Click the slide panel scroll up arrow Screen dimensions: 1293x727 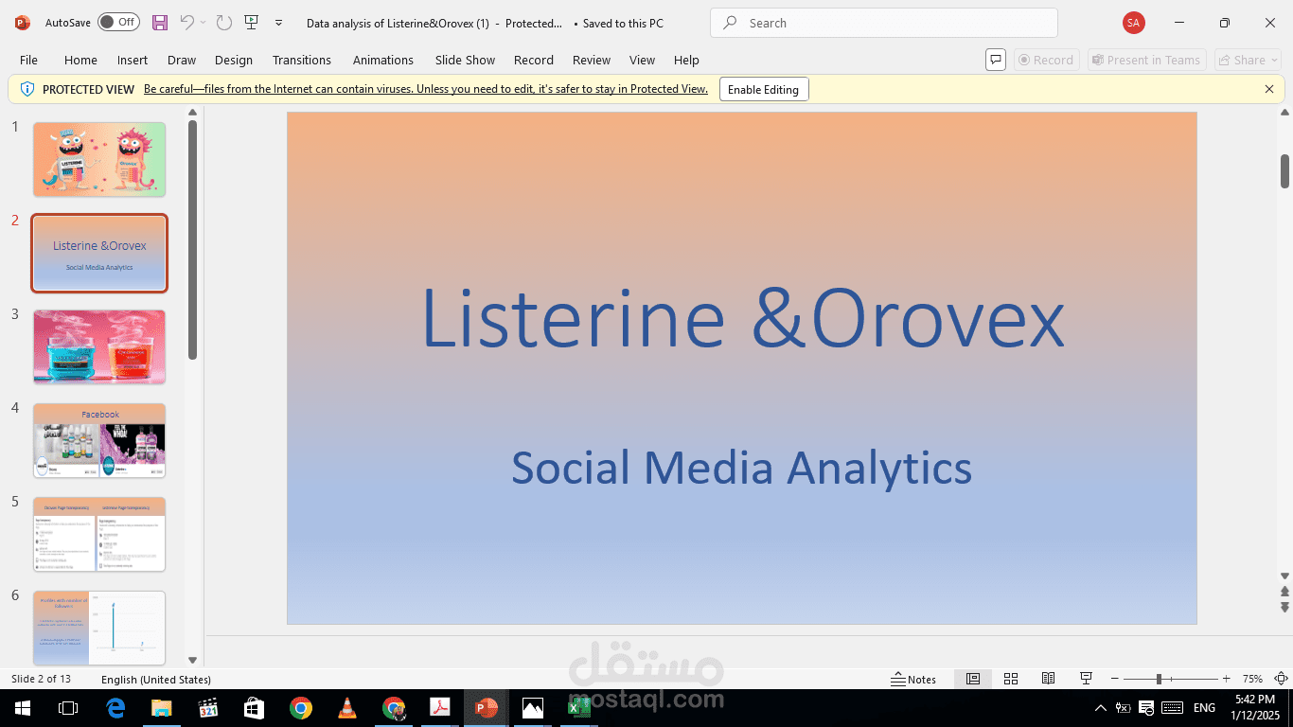click(192, 112)
